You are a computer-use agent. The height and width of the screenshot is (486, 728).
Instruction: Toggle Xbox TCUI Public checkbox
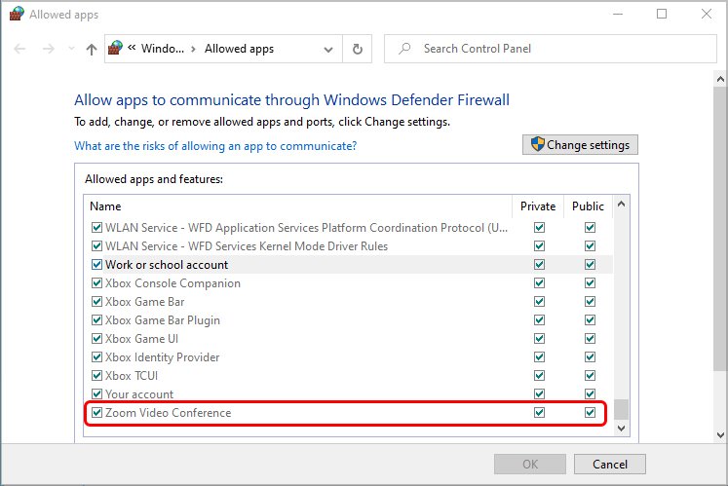590,376
